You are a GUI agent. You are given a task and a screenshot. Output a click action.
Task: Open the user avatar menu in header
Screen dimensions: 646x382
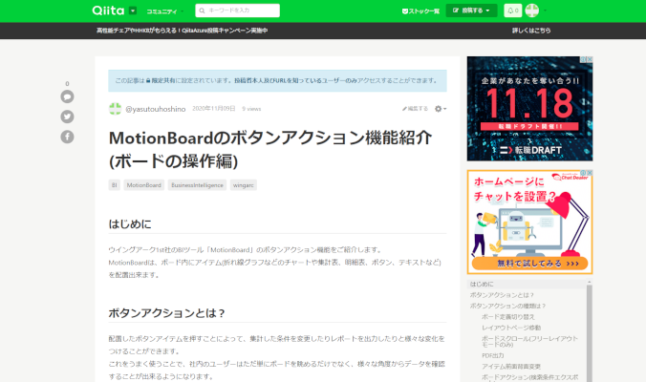click(x=532, y=11)
